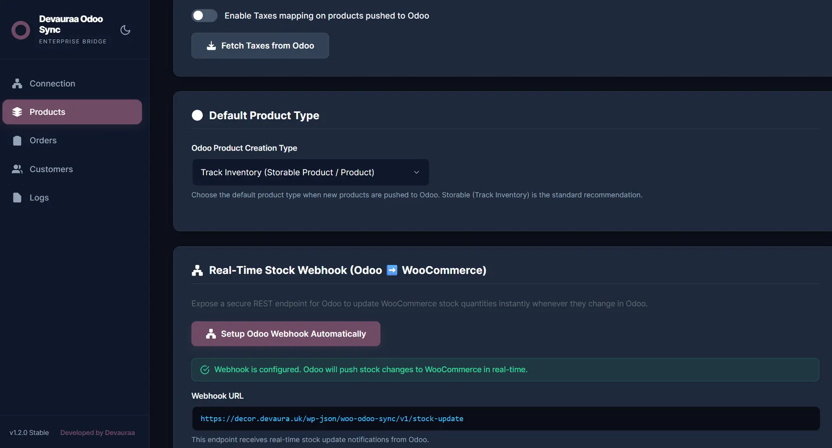Click the Odoo Product Creation Type label
This screenshot has height=448, width=832.
coord(244,148)
